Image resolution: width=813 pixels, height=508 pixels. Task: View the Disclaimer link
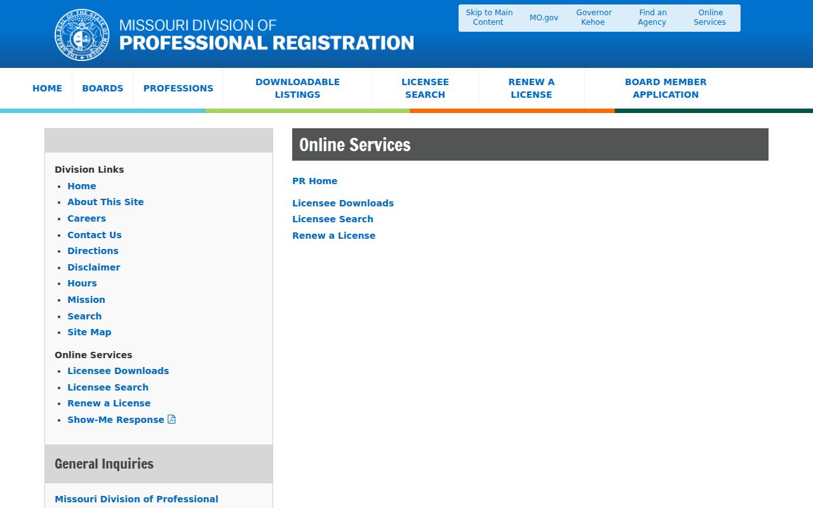[x=93, y=267]
